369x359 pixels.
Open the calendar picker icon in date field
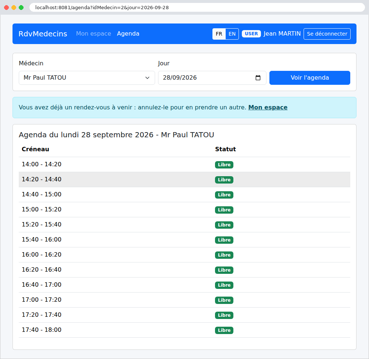point(258,78)
